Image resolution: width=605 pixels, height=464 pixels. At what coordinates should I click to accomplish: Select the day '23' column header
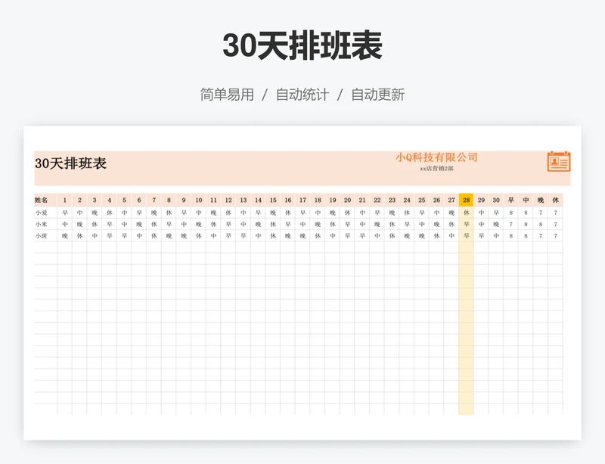pyautogui.click(x=392, y=200)
